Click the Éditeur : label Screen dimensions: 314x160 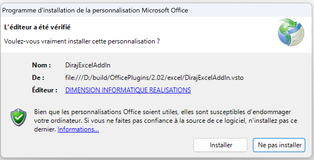pyautogui.click(x=45, y=90)
